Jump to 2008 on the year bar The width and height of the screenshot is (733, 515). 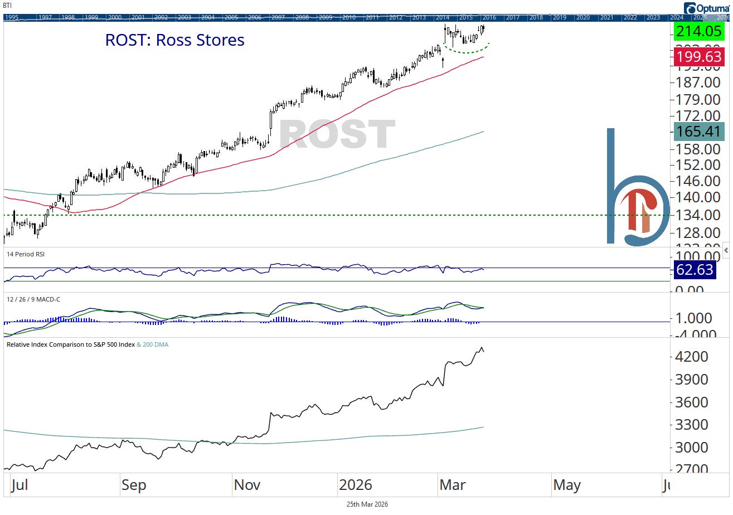(x=302, y=17)
